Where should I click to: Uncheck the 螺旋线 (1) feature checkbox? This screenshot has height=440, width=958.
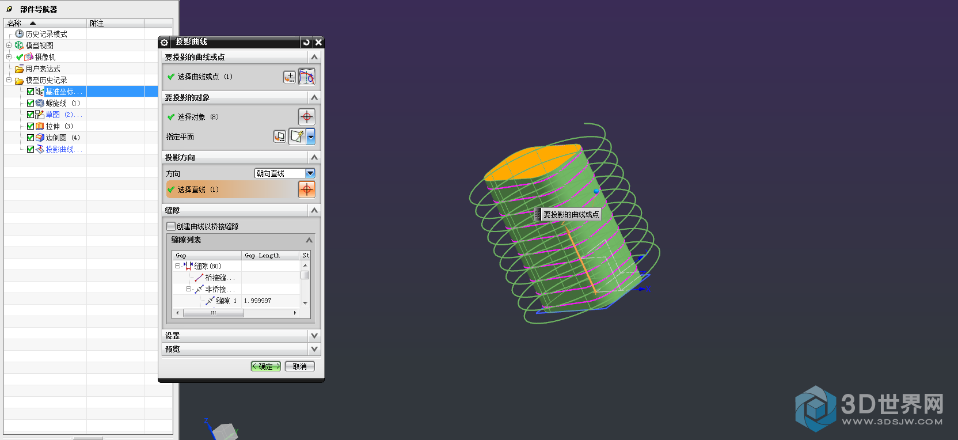pos(31,103)
